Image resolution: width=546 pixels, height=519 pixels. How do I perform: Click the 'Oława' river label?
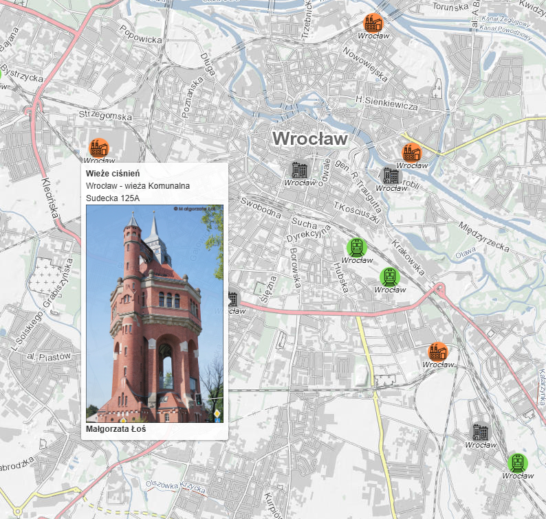point(466,253)
